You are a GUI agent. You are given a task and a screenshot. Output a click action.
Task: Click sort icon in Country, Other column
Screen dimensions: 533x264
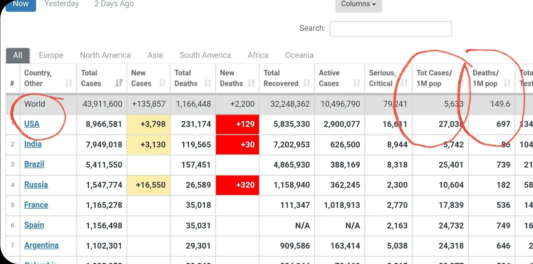68,83
